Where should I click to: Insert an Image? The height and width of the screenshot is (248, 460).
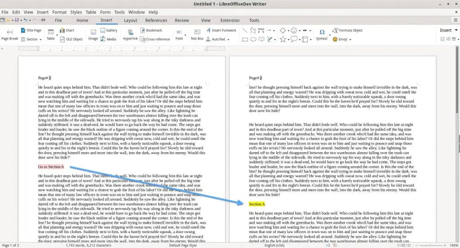(93, 34)
